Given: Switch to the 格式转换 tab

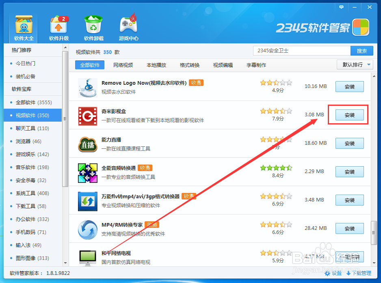Looking at the screenshot, I should (190, 65).
